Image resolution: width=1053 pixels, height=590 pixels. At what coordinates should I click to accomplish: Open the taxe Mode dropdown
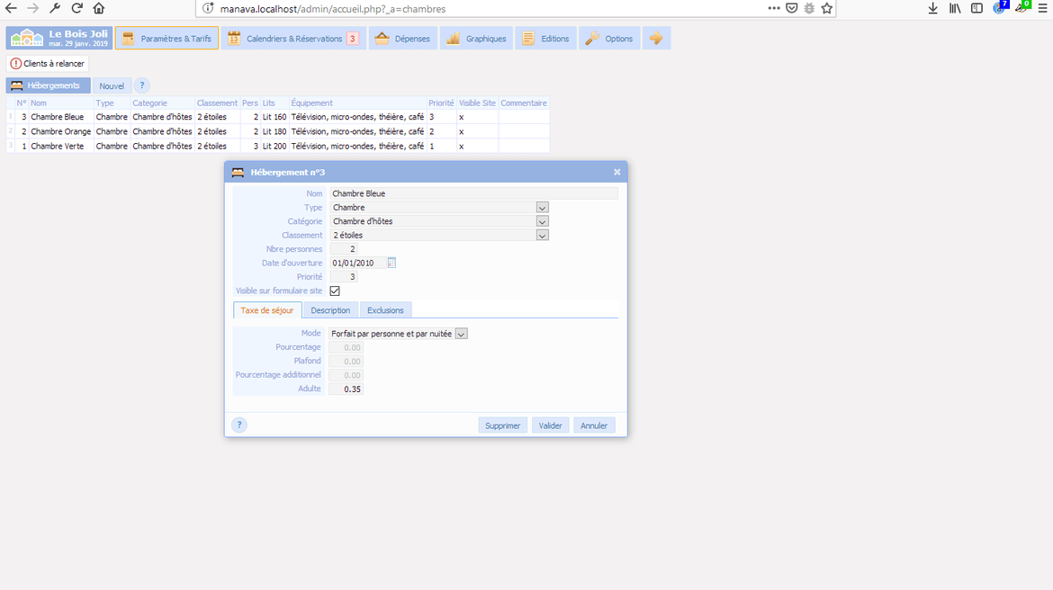click(x=461, y=334)
